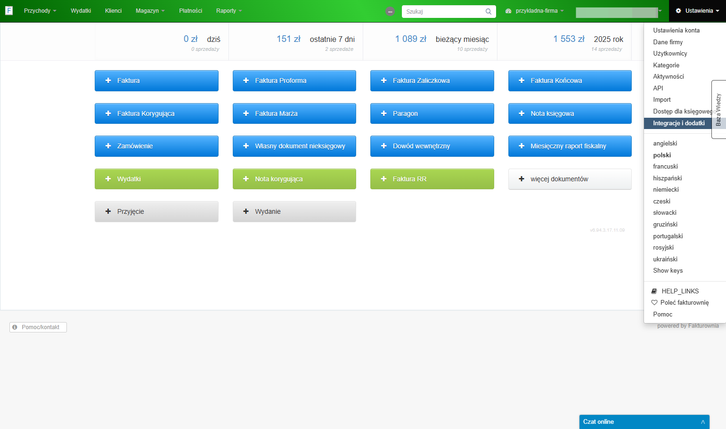This screenshot has height=429, width=726.
Task: Add a green Wydatki document
Action: (x=156, y=179)
